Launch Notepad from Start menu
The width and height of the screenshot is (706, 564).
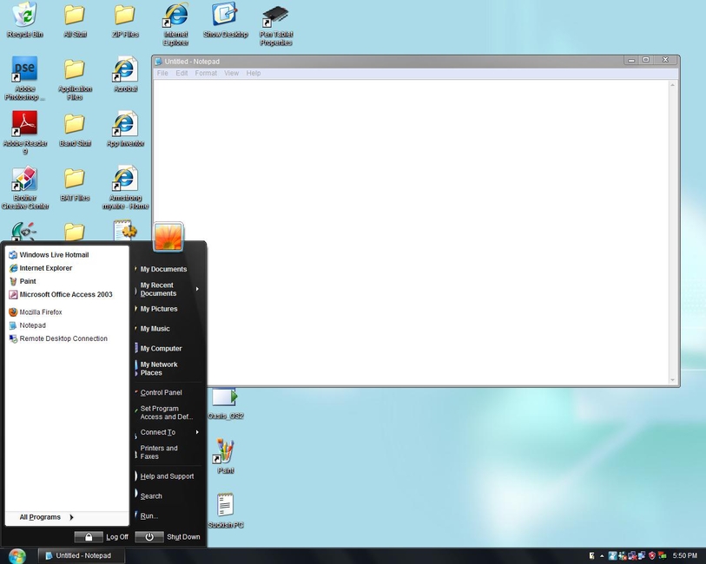(67, 325)
